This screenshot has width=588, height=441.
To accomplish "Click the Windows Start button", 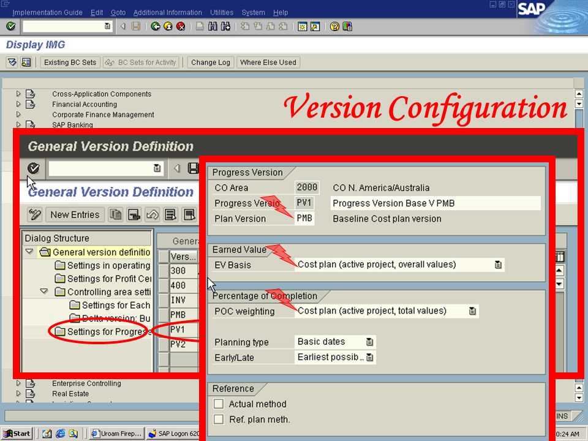I will (17, 434).
